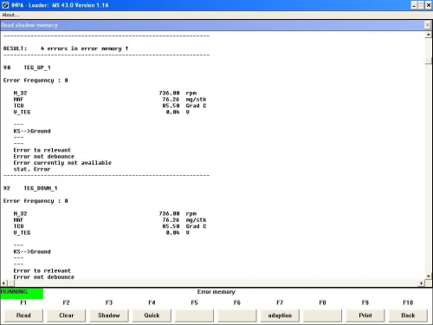Image resolution: width=433 pixels, height=325 pixels.
Task: Click the RUNNING status indicator
Action: [x=22, y=294]
